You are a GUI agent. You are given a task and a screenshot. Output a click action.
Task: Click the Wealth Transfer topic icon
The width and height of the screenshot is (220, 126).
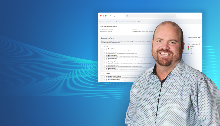click(x=107, y=69)
